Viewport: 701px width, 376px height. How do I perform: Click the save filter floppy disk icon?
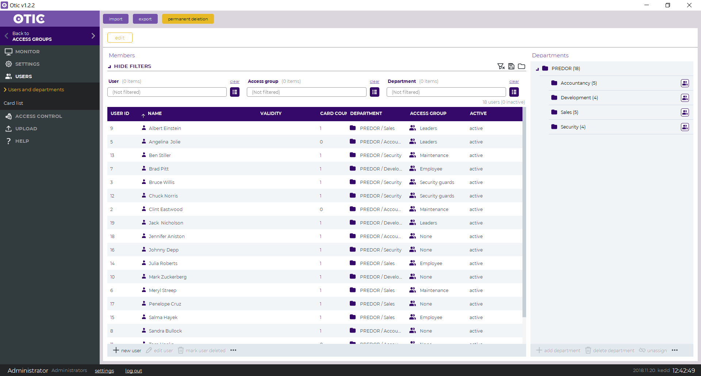tap(511, 66)
